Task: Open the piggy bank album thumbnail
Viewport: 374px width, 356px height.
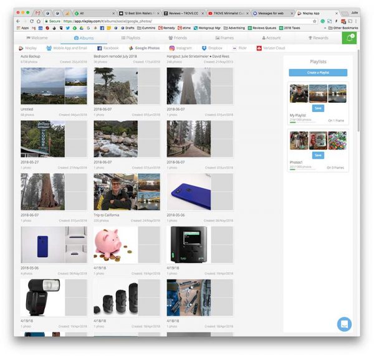Action: click(127, 245)
